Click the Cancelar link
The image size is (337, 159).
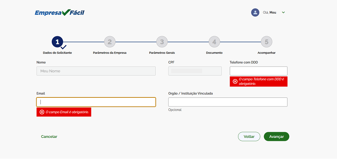tap(49, 137)
